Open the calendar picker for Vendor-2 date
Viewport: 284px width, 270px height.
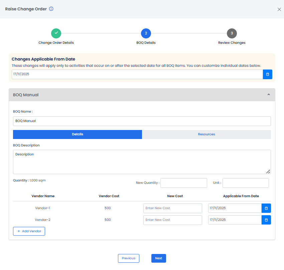tap(266, 220)
